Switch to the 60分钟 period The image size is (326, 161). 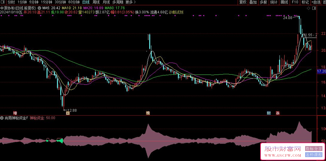[74, 2]
